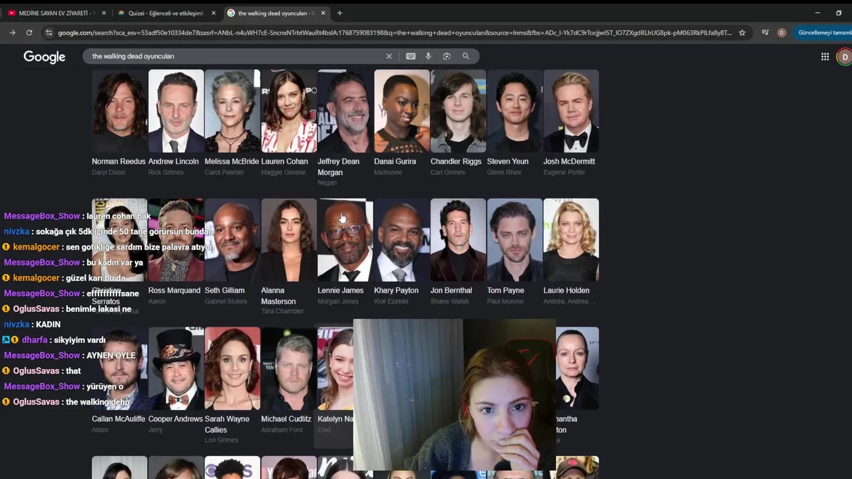
Task: Bookmark this page with the star icon
Action: (x=742, y=33)
